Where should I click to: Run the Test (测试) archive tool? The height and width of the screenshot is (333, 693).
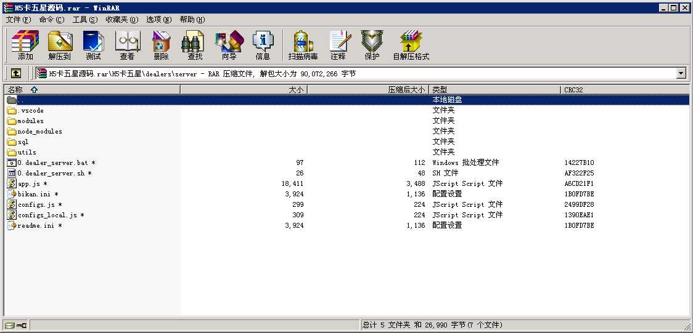pos(93,45)
